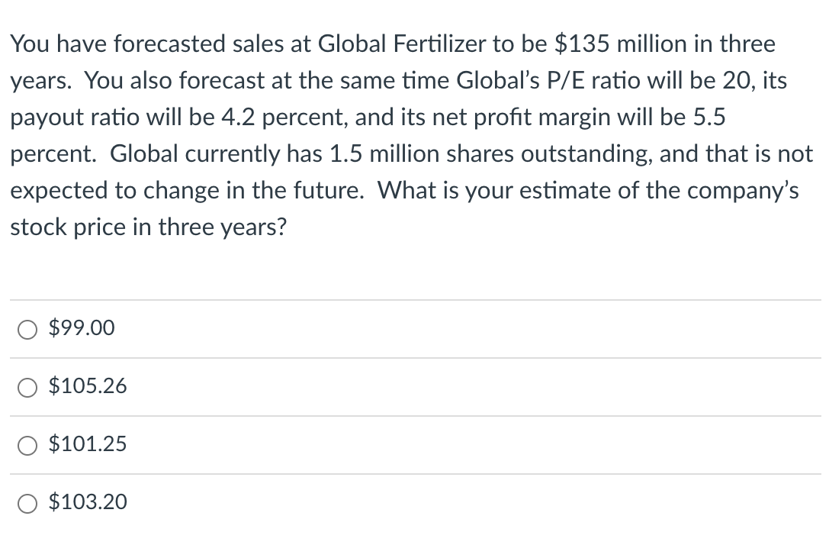Click the $103.20 answer label text

click(88, 502)
